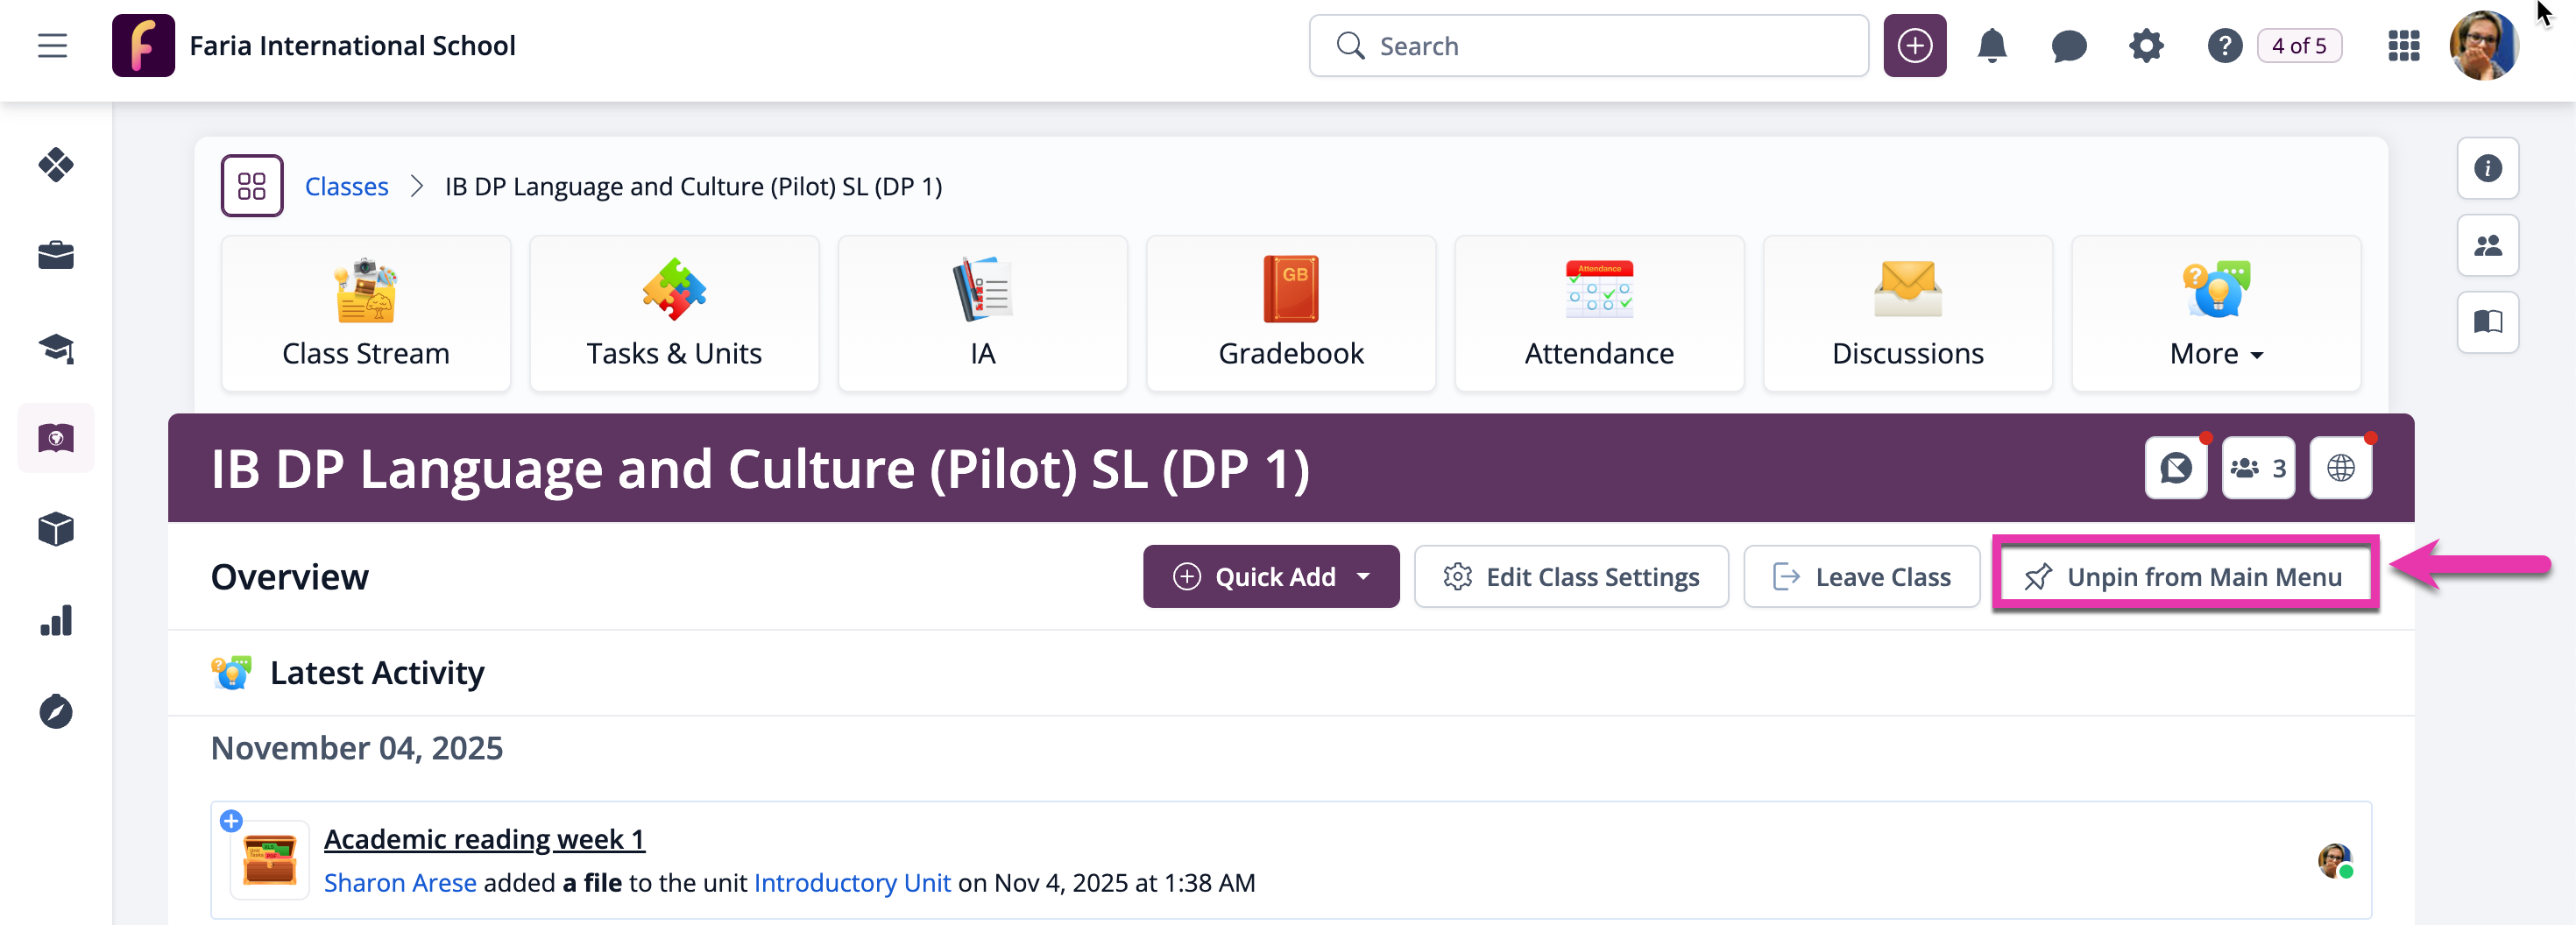Open the briefcase sidebar icon
Image resolution: width=2576 pixels, height=925 pixels.
[56, 256]
